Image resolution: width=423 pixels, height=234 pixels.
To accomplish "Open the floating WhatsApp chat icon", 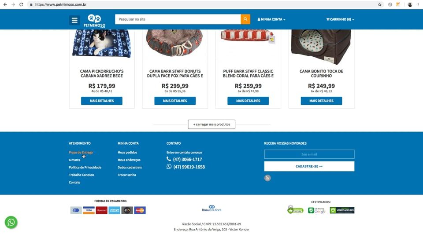I will tap(11, 222).
